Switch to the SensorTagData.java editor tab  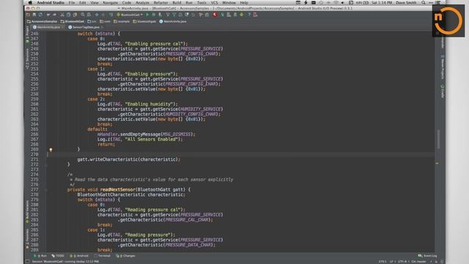point(85,27)
